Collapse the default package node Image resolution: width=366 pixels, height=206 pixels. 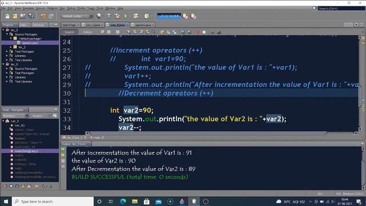[11, 38]
